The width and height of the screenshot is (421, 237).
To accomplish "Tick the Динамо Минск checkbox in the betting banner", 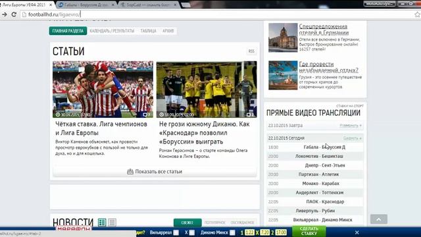I will coord(232,232).
